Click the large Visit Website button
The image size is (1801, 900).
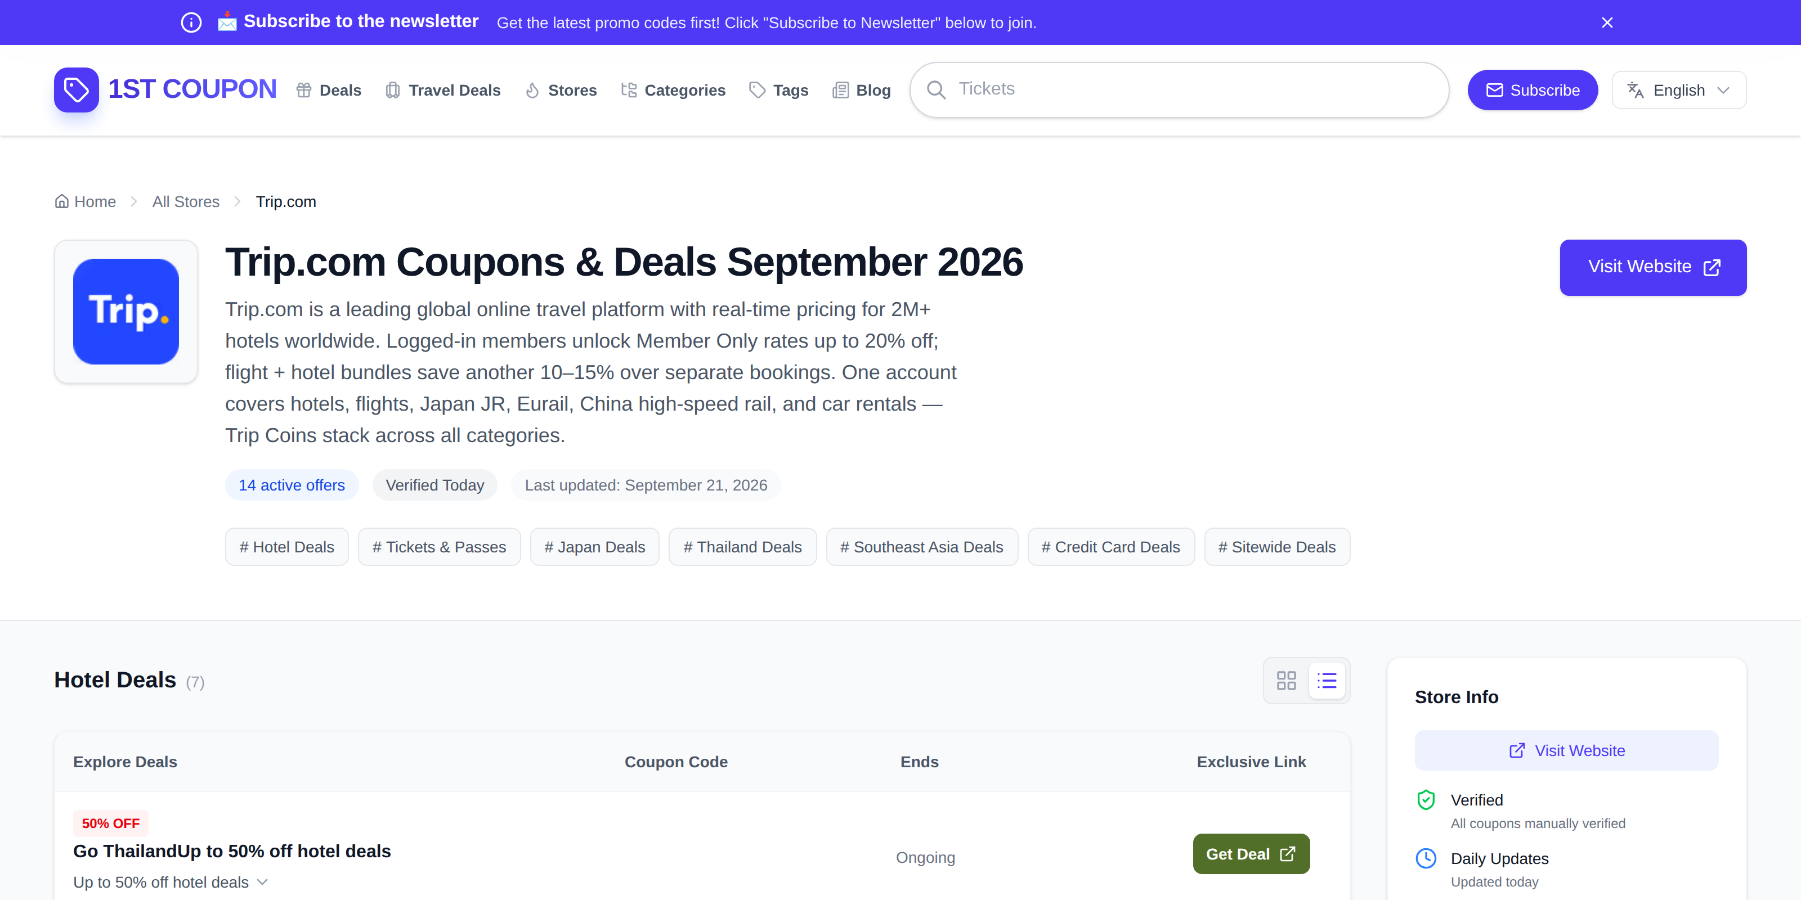click(x=1653, y=268)
